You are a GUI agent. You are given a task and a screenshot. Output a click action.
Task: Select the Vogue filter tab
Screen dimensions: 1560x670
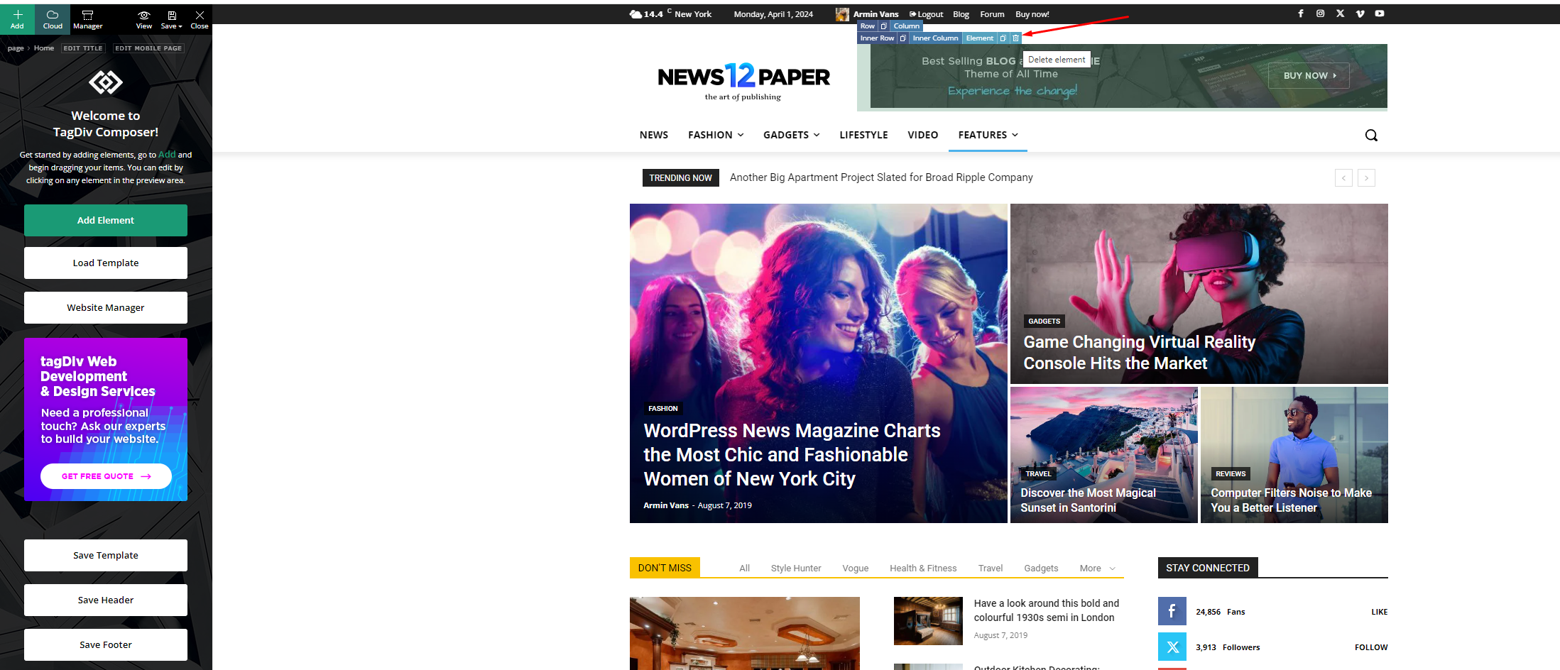point(856,569)
